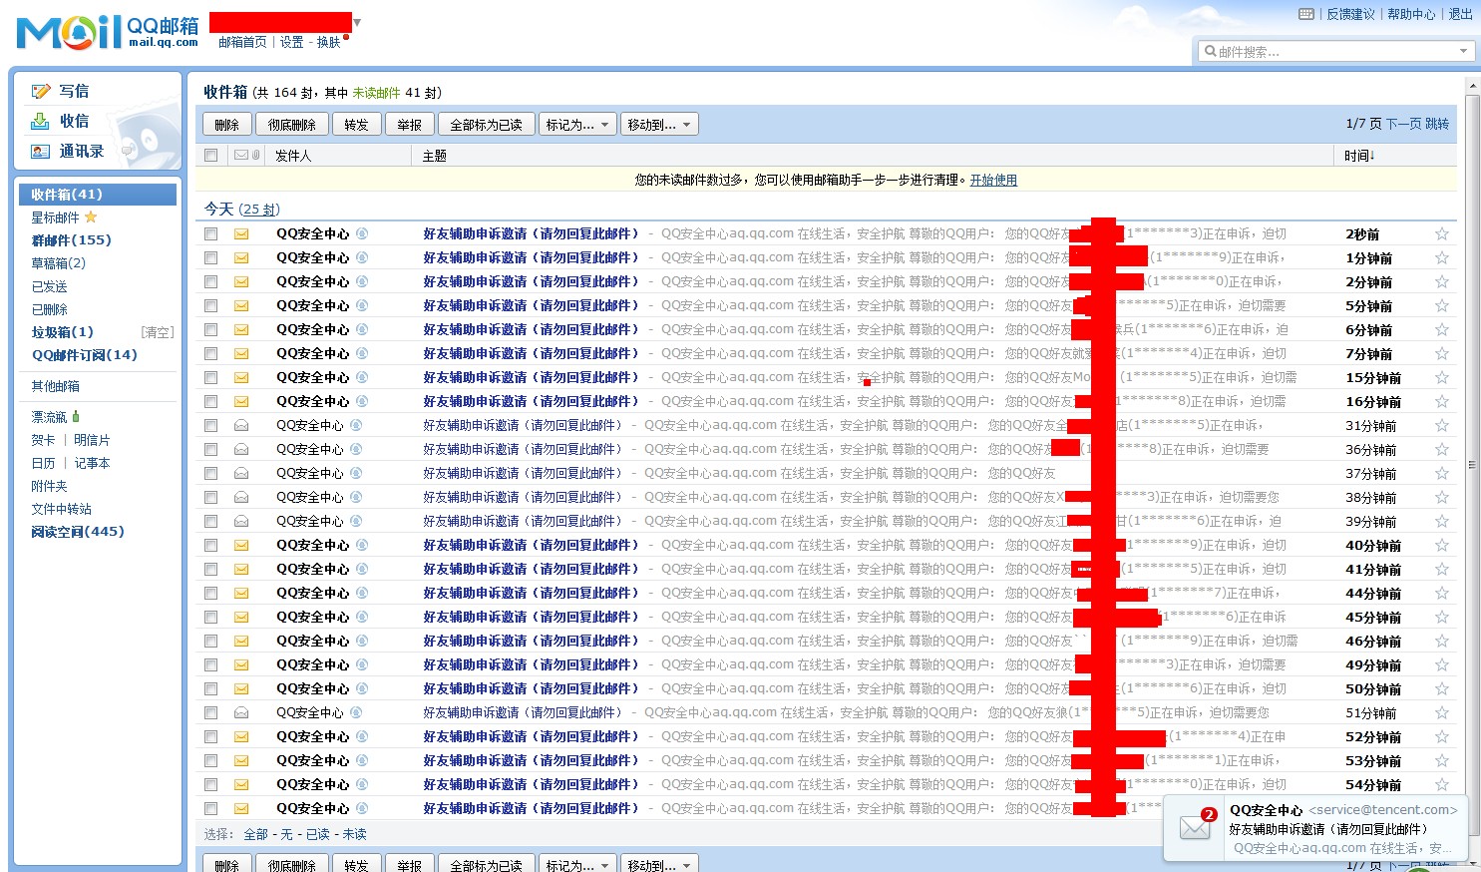The width and height of the screenshot is (1481, 872).
Task: Open the bottom 移动到 dropdown
Action: 658,865
